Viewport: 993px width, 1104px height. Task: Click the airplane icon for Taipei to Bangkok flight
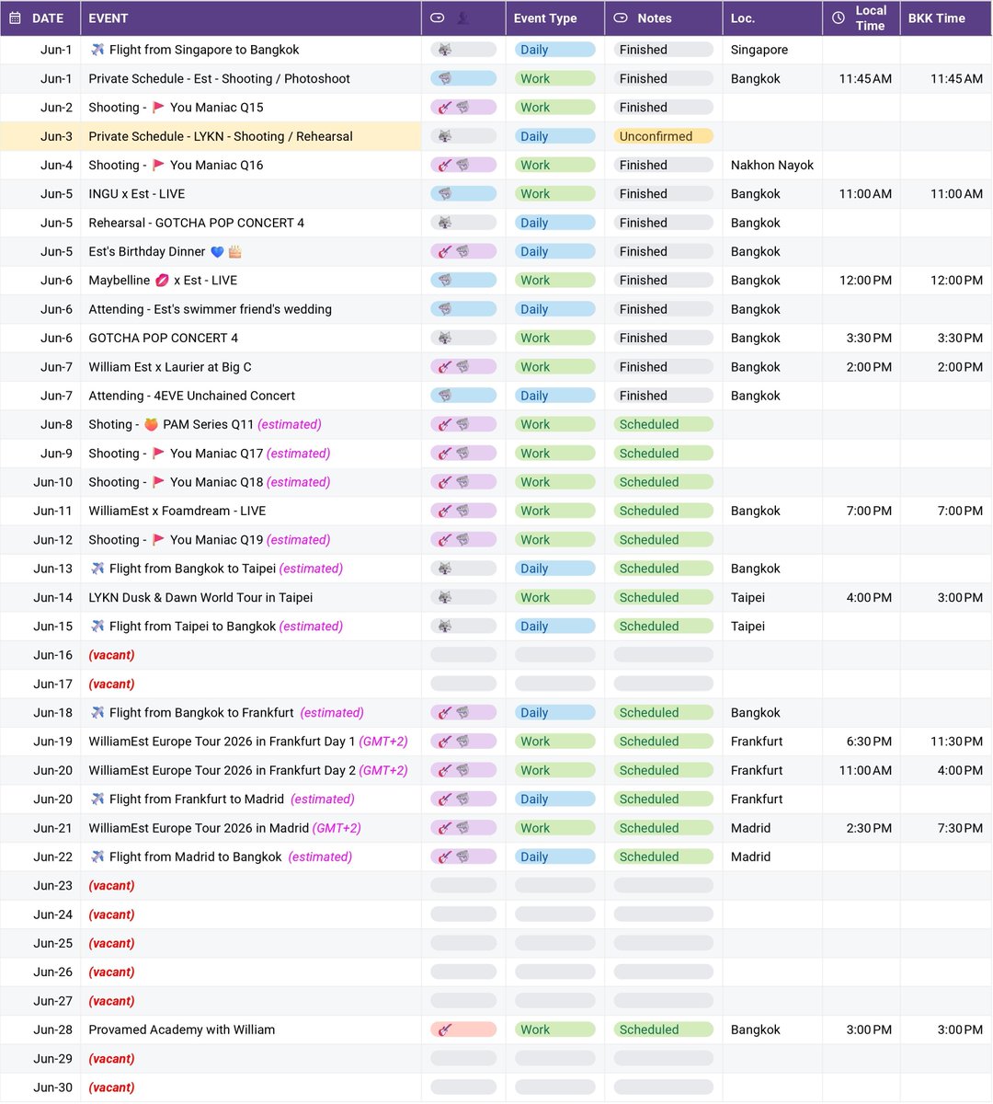pos(97,627)
